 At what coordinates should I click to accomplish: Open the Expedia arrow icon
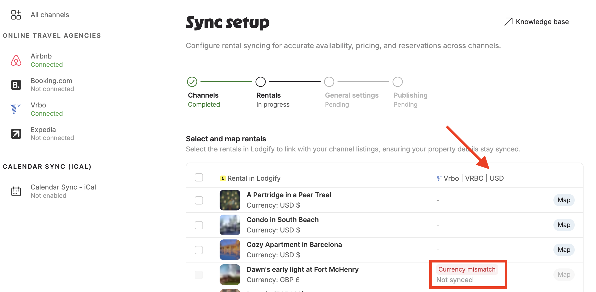tap(16, 134)
